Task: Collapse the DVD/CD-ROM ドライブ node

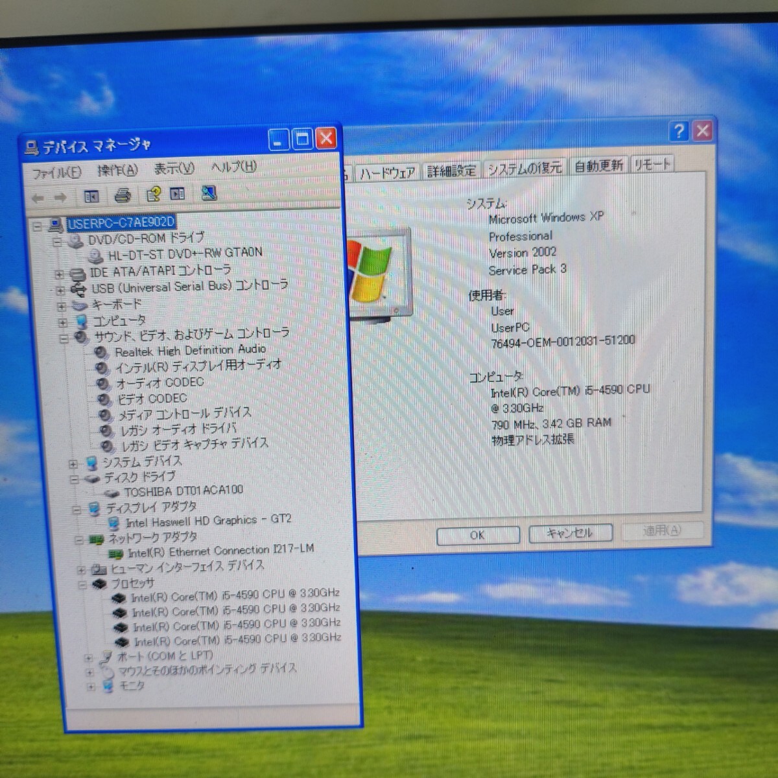Action: click(x=57, y=242)
